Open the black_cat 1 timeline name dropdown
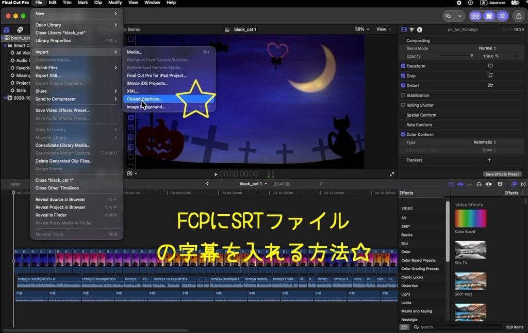 pyautogui.click(x=253, y=184)
